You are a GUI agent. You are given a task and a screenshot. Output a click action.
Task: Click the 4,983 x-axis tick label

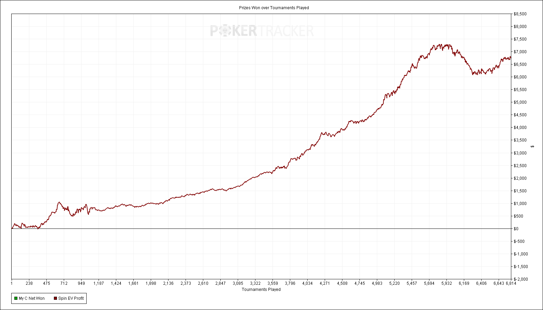[x=377, y=283]
